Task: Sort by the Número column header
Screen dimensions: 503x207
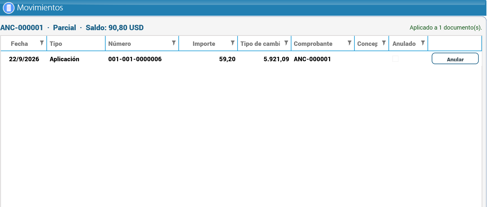Action: 120,44
